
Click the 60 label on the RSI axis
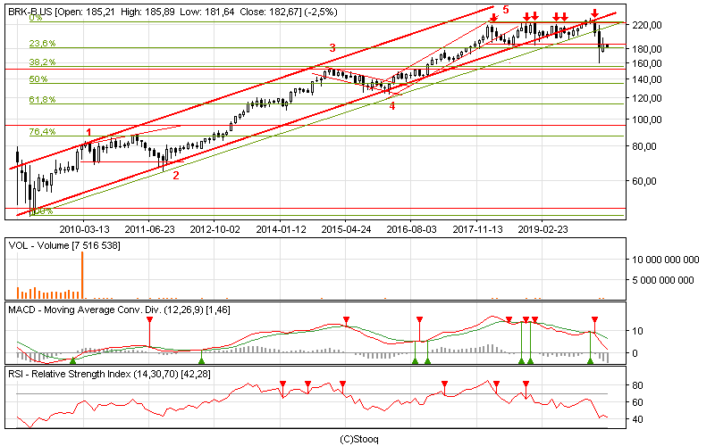pos(637,402)
